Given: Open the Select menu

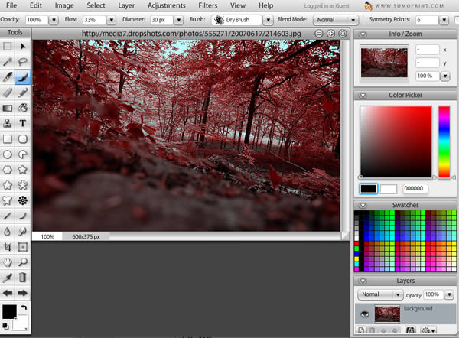Looking at the screenshot, I should [x=96, y=5].
